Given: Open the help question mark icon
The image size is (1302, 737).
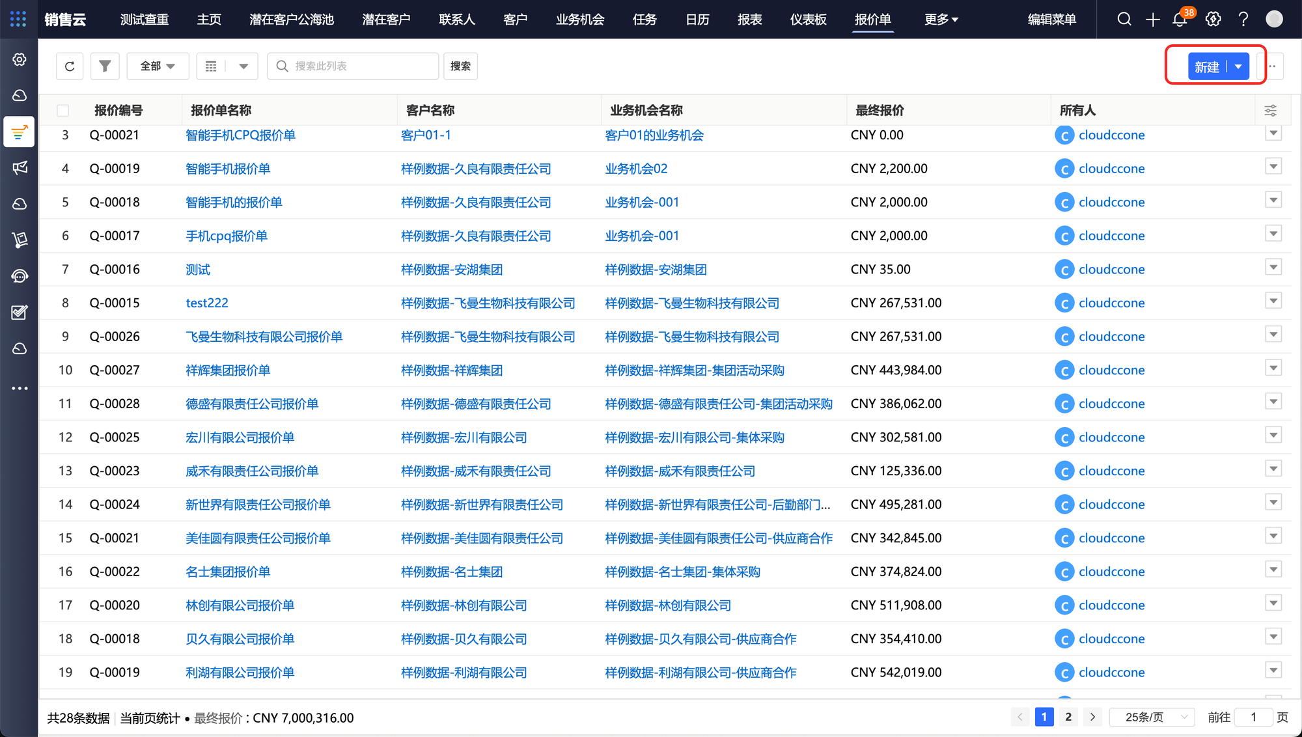Looking at the screenshot, I should 1243,20.
